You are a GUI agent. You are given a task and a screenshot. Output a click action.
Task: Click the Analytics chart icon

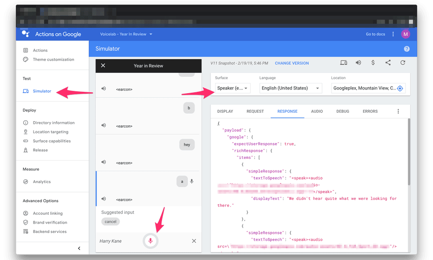click(x=26, y=182)
